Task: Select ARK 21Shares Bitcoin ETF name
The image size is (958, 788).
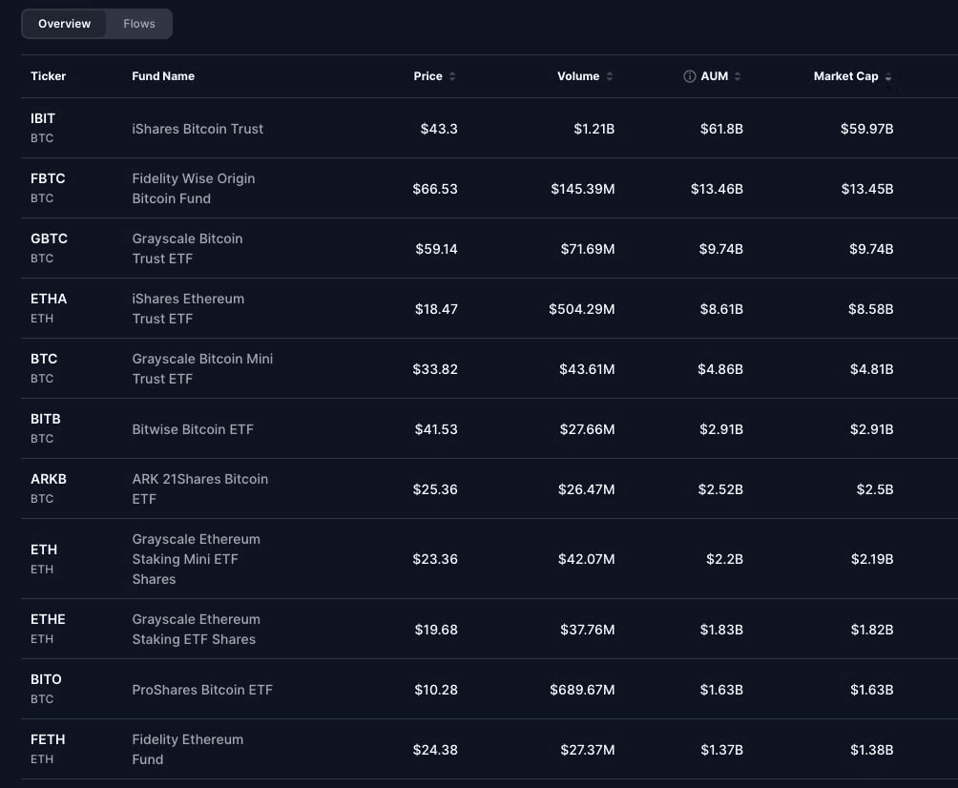Action: click(199, 488)
